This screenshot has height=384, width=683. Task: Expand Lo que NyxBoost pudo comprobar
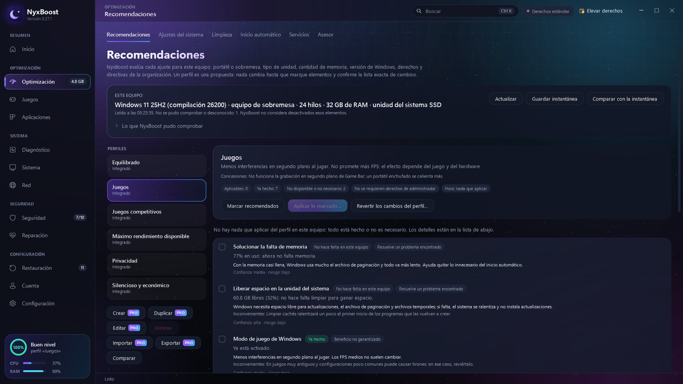point(159,126)
